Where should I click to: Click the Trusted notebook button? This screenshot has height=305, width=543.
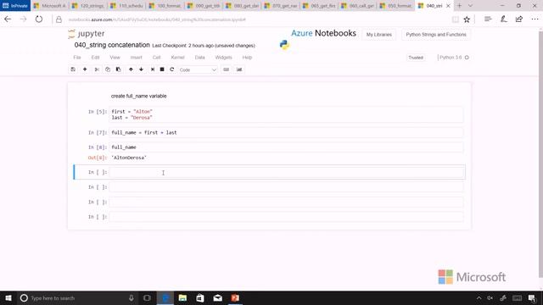416,58
